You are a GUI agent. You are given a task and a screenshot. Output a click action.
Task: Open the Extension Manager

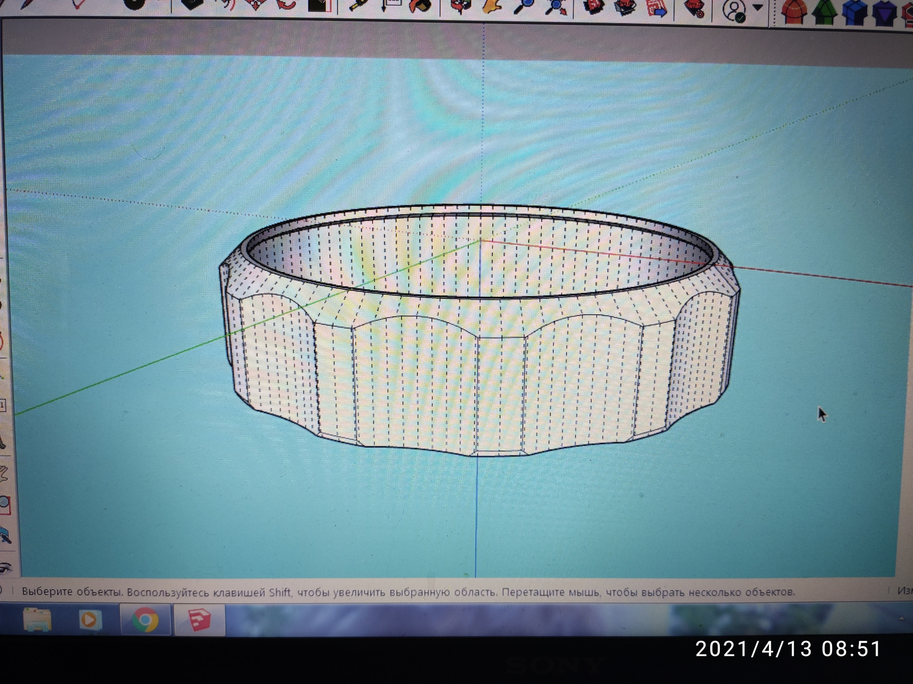click(x=694, y=8)
